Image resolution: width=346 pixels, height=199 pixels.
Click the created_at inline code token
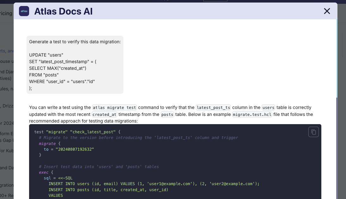(x=104, y=114)
